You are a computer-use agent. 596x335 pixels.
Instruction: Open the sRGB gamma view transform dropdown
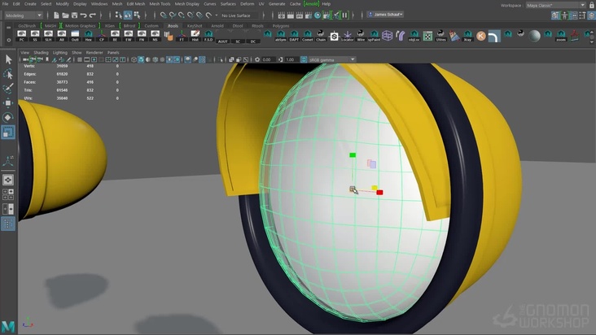pyautogui.click(x=331, y=59)
